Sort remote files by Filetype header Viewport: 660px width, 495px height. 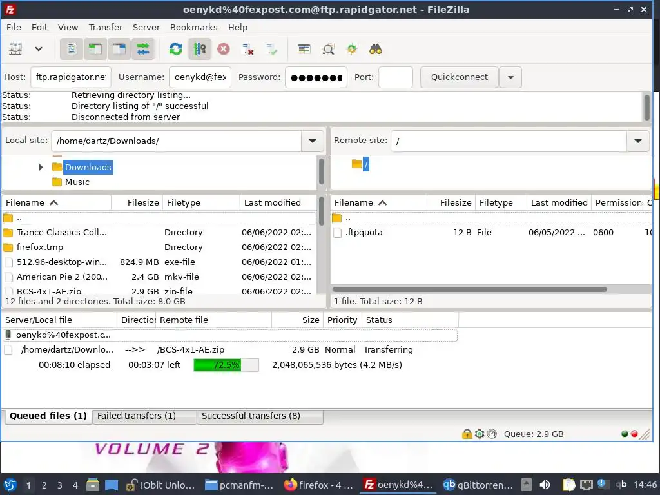point(501,202)
